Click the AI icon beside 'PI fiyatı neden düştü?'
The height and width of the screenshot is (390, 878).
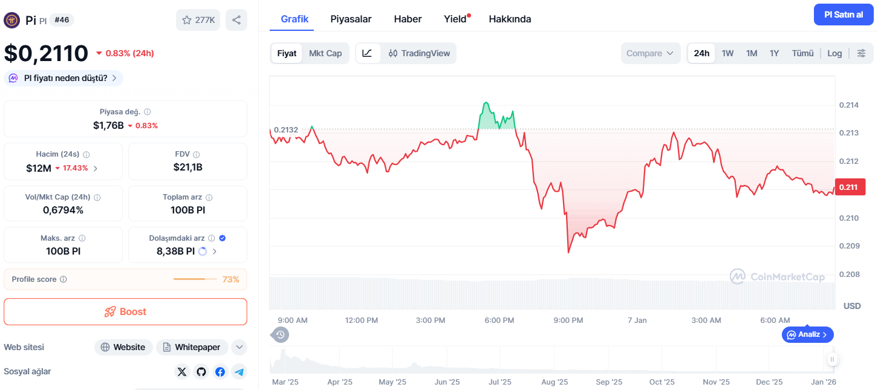coord(13,78)
